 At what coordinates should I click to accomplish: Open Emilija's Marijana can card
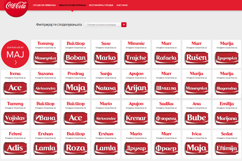point(227,114)
